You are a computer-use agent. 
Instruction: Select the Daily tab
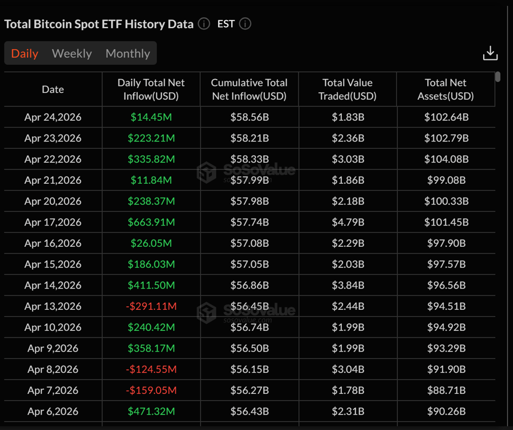click(25, 53)
